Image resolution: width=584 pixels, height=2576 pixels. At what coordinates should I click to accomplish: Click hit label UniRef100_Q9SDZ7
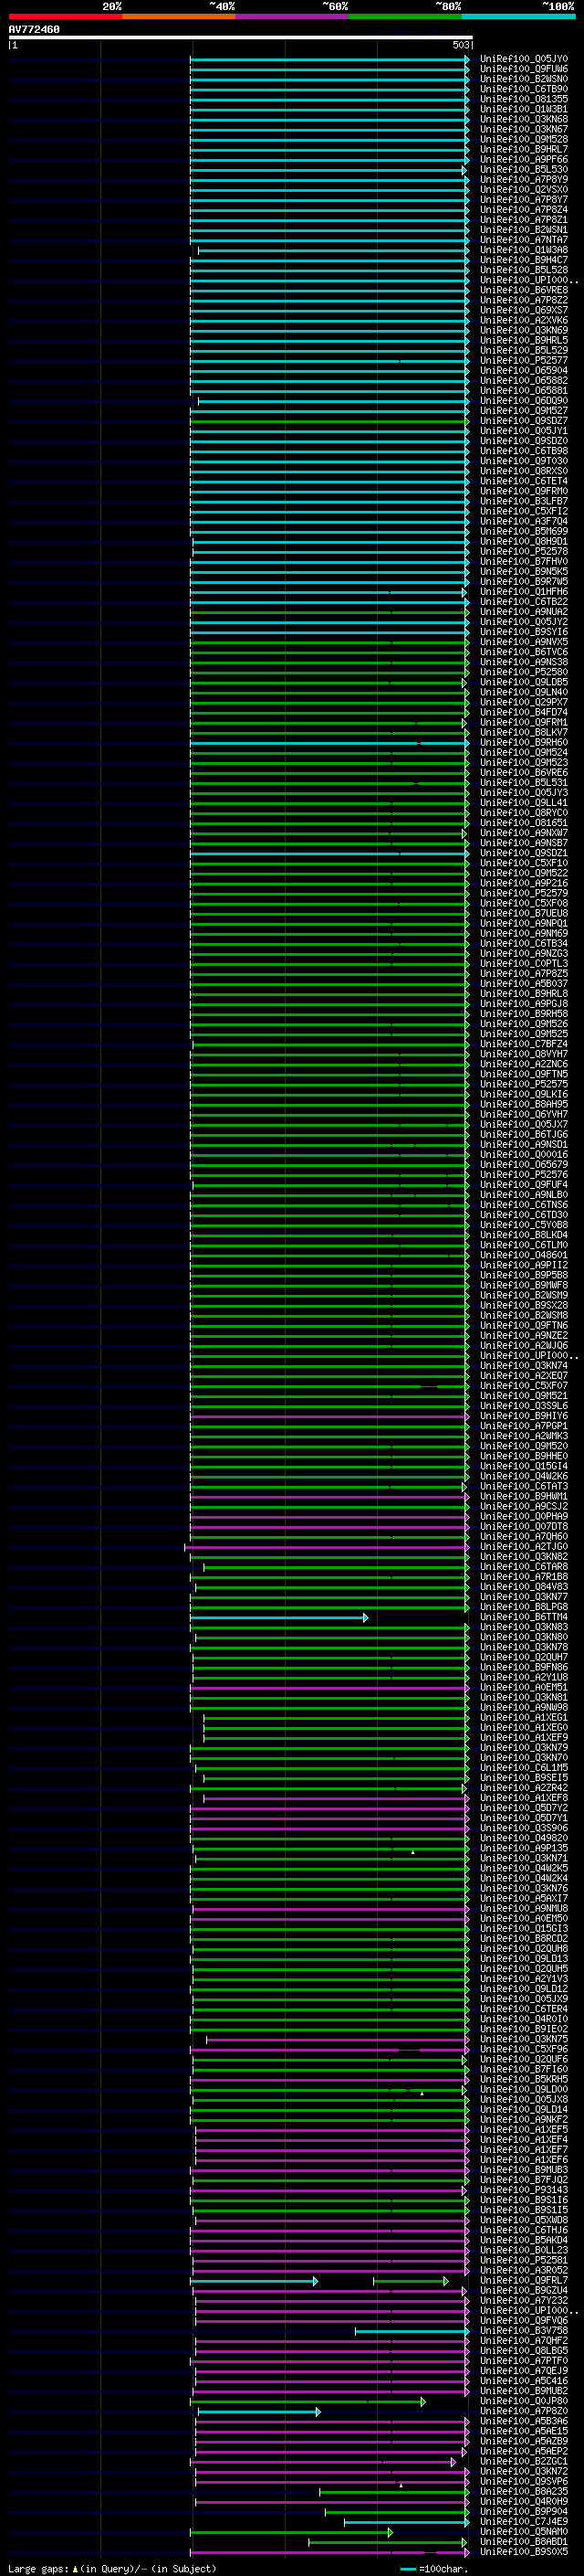point(523,421)
